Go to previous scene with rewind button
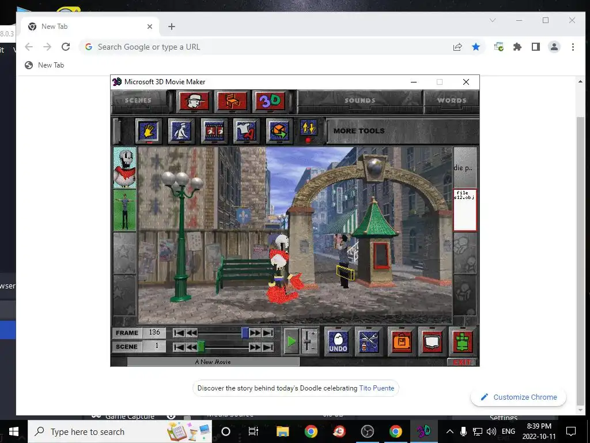 [191, 347]
